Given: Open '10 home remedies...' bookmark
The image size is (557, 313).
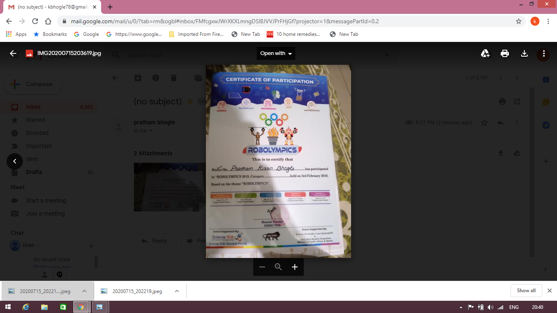Looking at the screenshot, I should tap(294, 34).
